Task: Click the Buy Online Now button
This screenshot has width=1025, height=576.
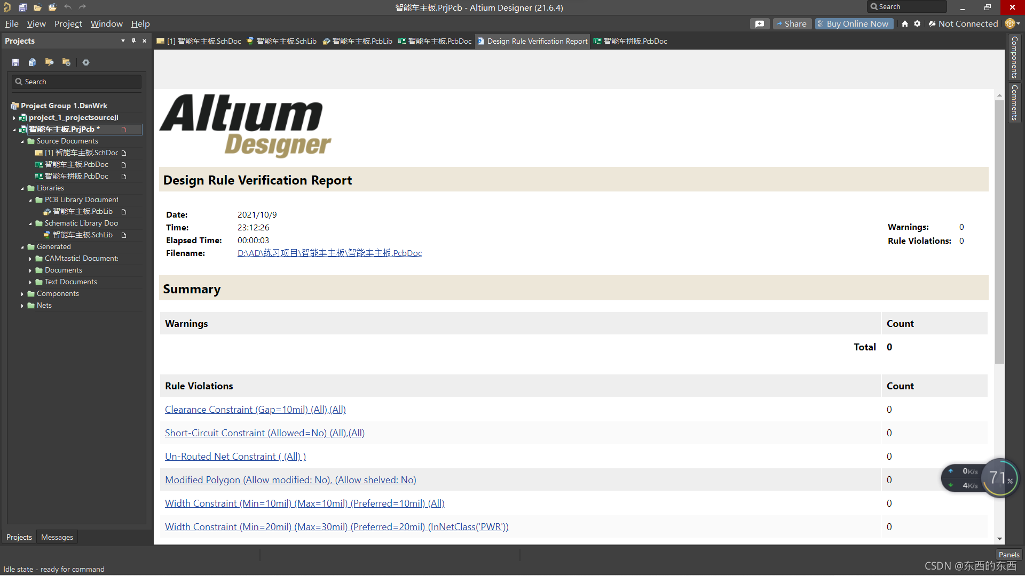Action: click(x=854, y=23)
